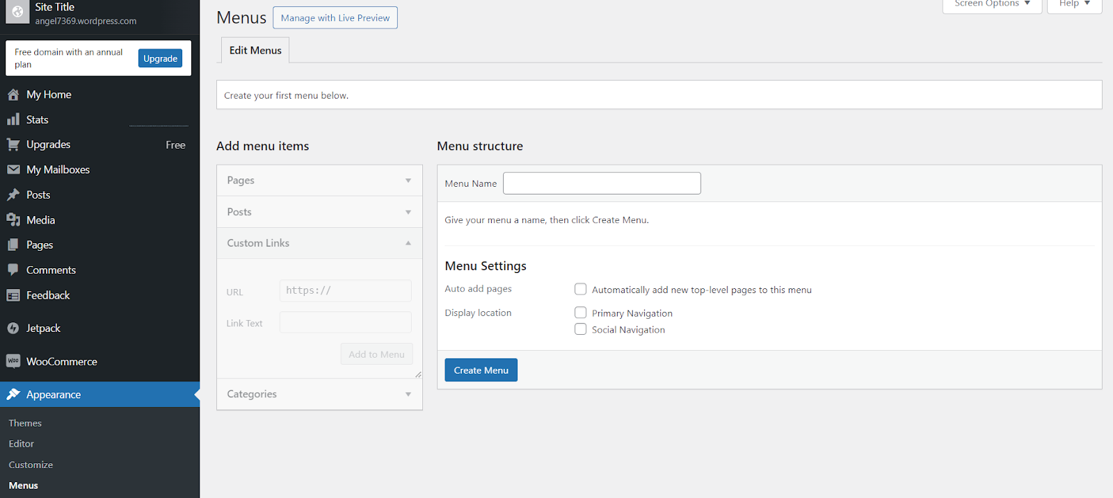This screenshot has height=498, width=1113.
Task: Click the Add to Menu button
Action: tap(376, 354)
